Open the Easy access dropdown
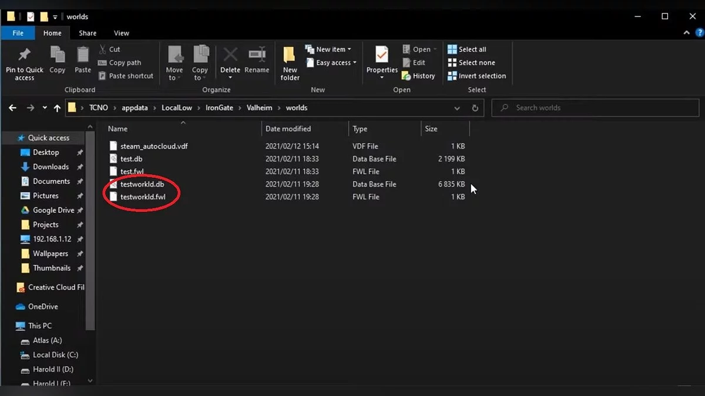The height and width of the screenshot is (396, 705). click(x=331, y=63)
